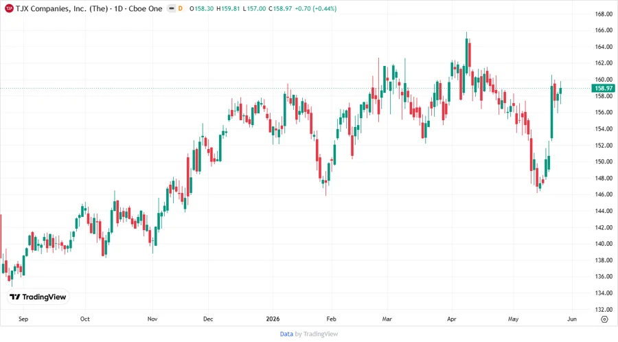Click the Dec label on time axis
The image size is (618, 342).
pyautogui.click(x=208, y=319)
